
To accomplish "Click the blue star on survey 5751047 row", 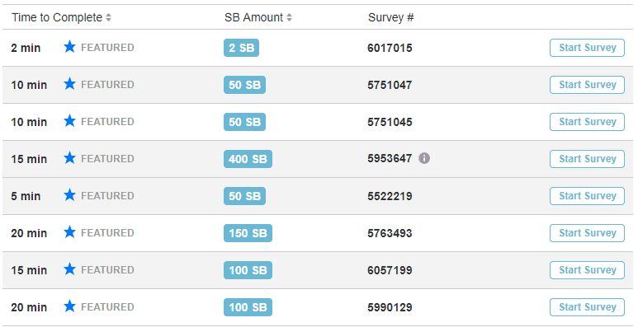I will click(69, 84).
